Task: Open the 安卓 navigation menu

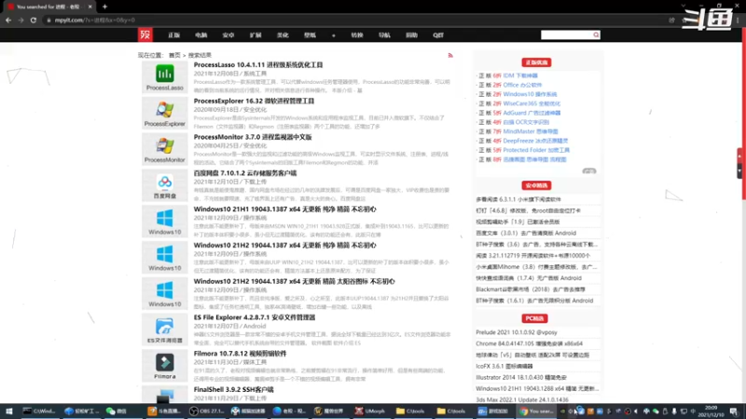Action: click(x=228, y=35)
